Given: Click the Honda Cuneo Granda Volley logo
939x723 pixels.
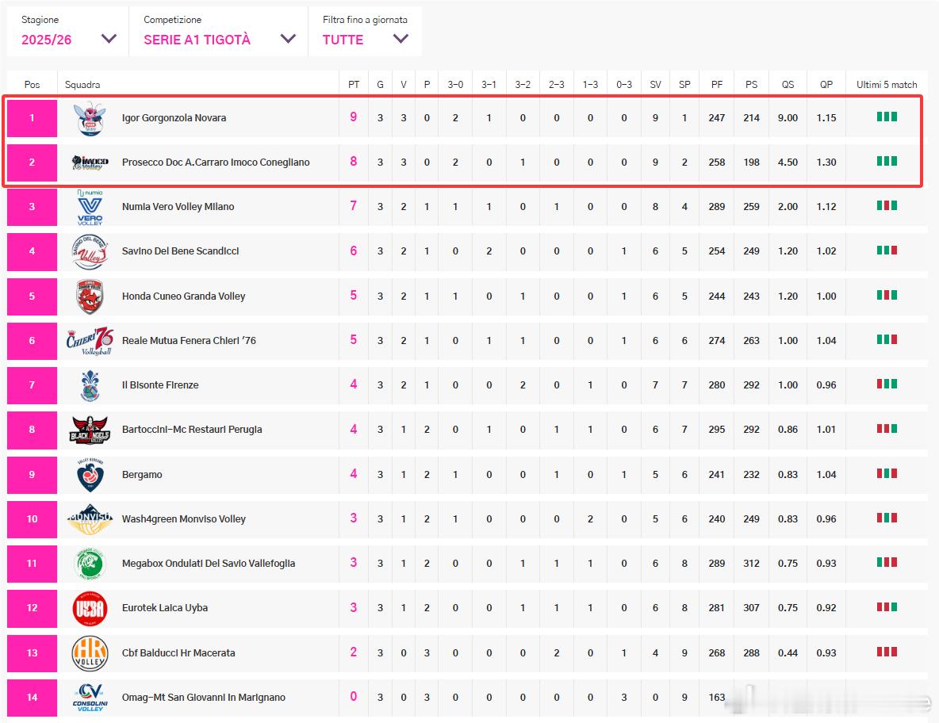Looking at the screenshot, I should coord(90,296).
